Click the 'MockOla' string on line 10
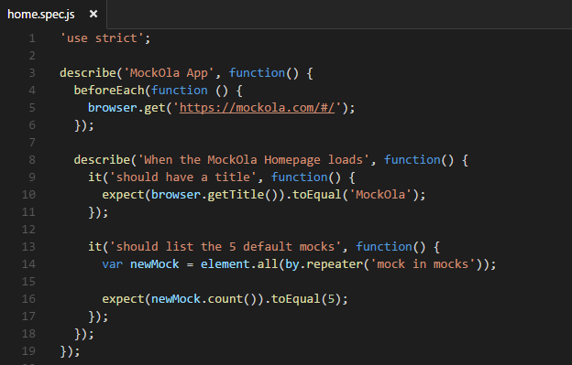 (x=380, y=195)
